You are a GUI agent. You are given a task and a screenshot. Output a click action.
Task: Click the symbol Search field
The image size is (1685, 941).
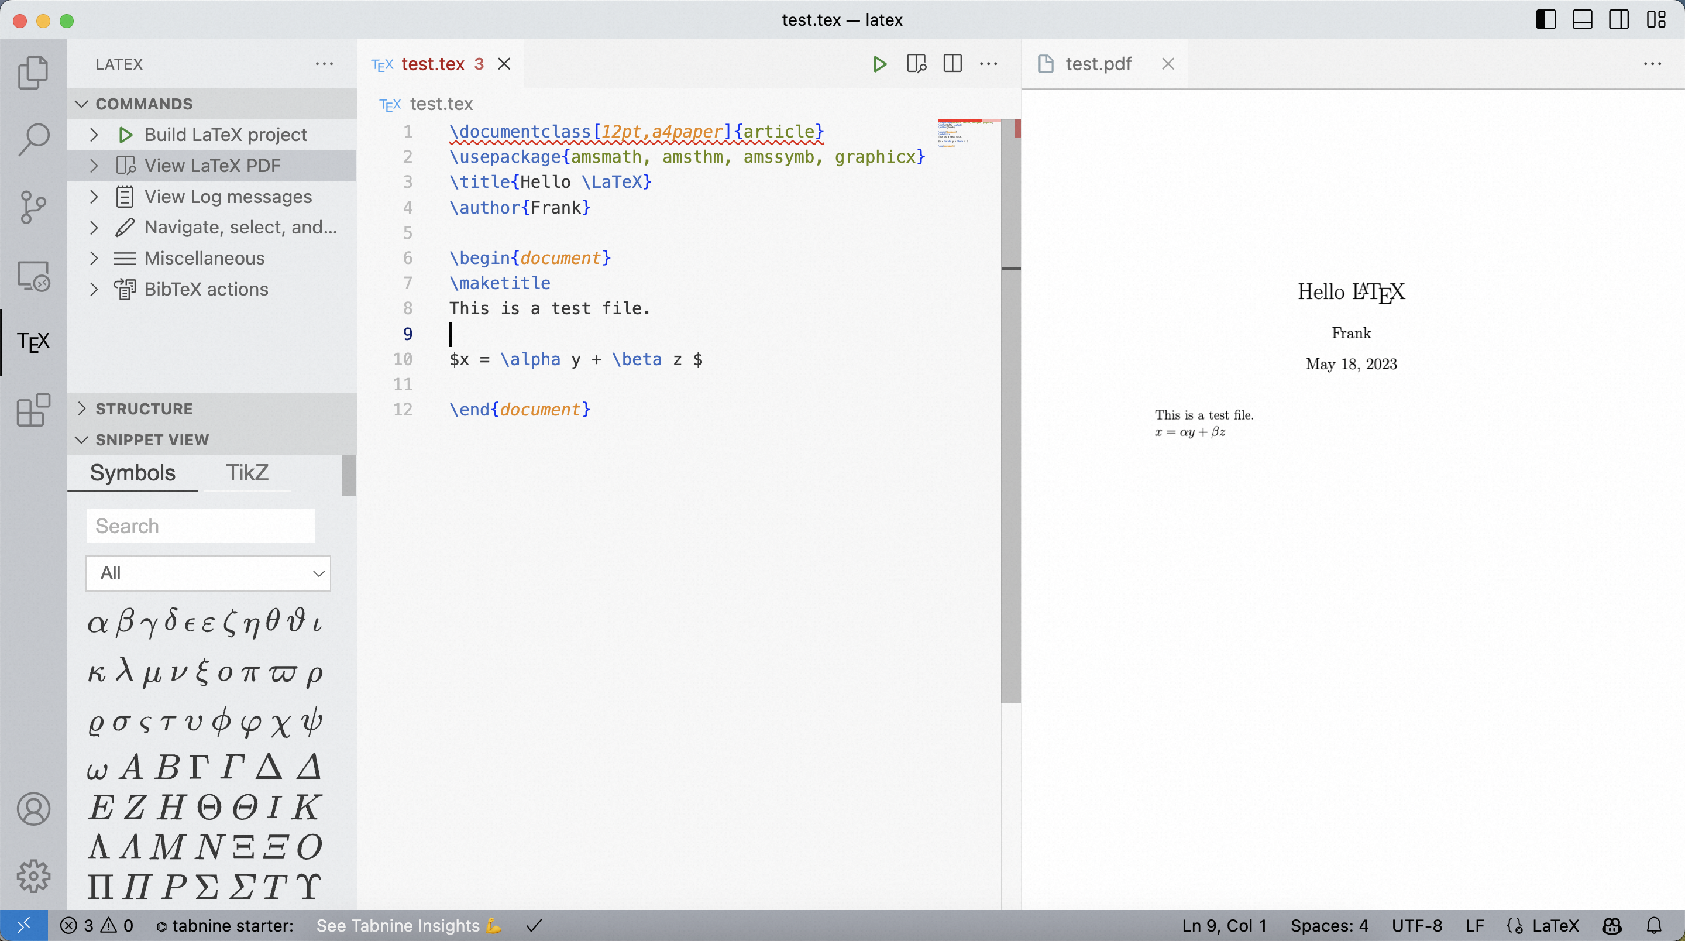tap(200, 526)
